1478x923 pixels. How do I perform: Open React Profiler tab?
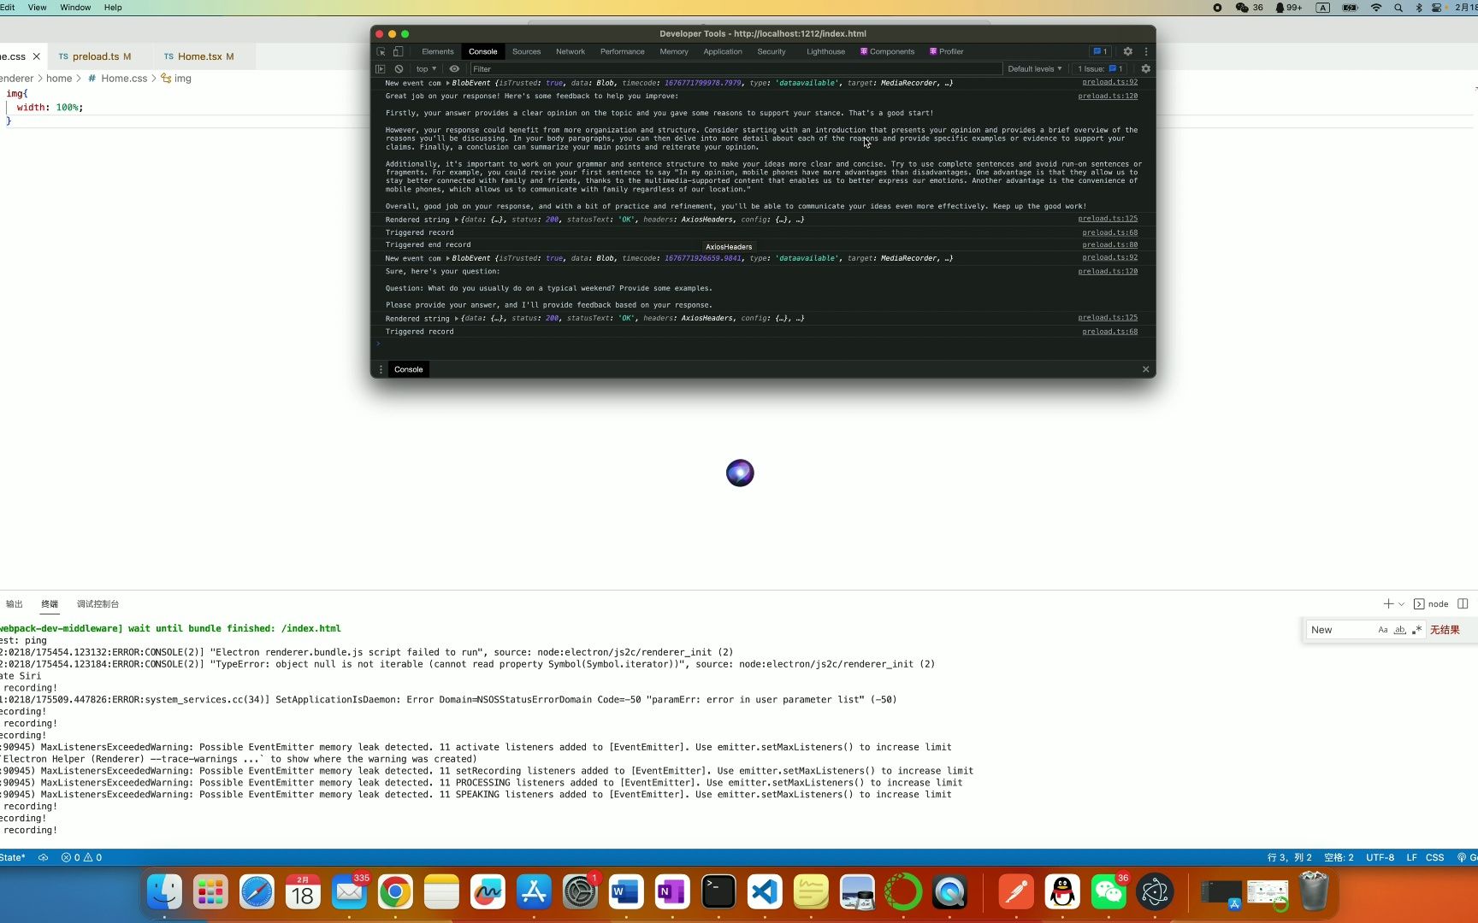[x=946, y=51]
